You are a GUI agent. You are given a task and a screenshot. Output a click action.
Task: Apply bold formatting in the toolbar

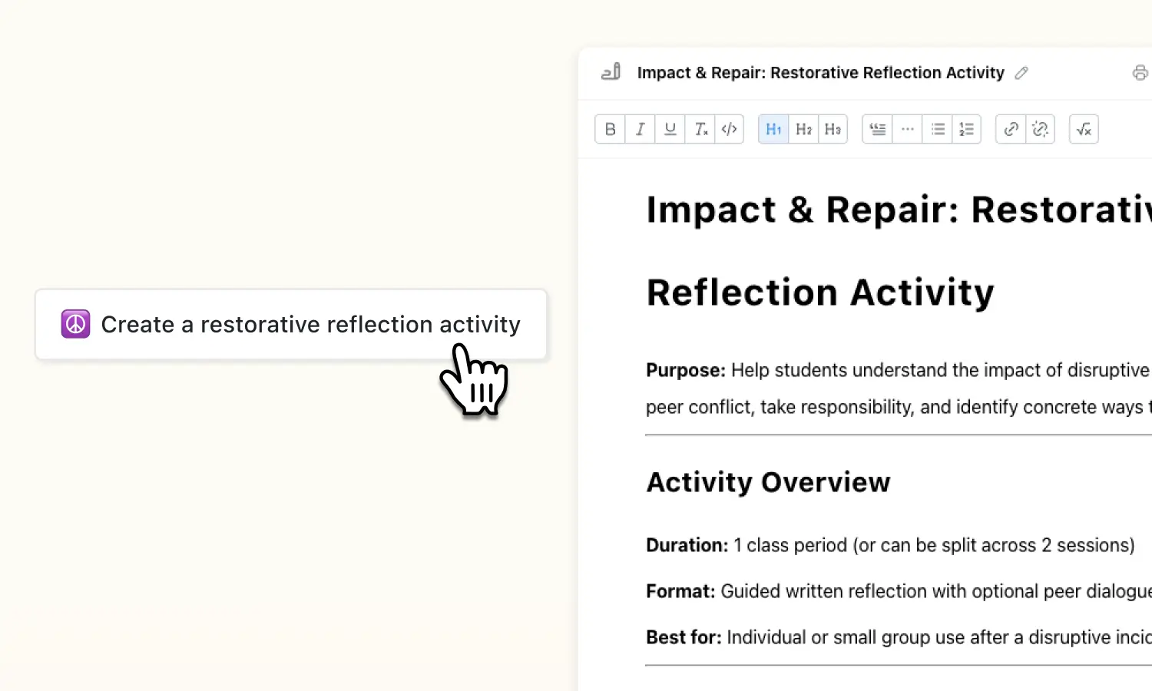[610, 129]
